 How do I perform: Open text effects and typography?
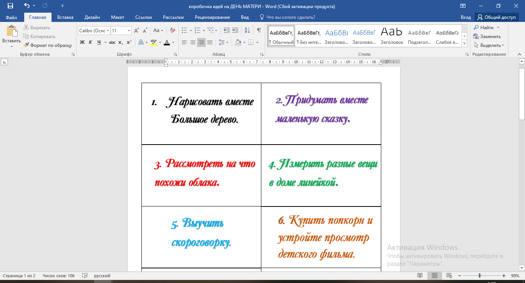pos(141,42)
